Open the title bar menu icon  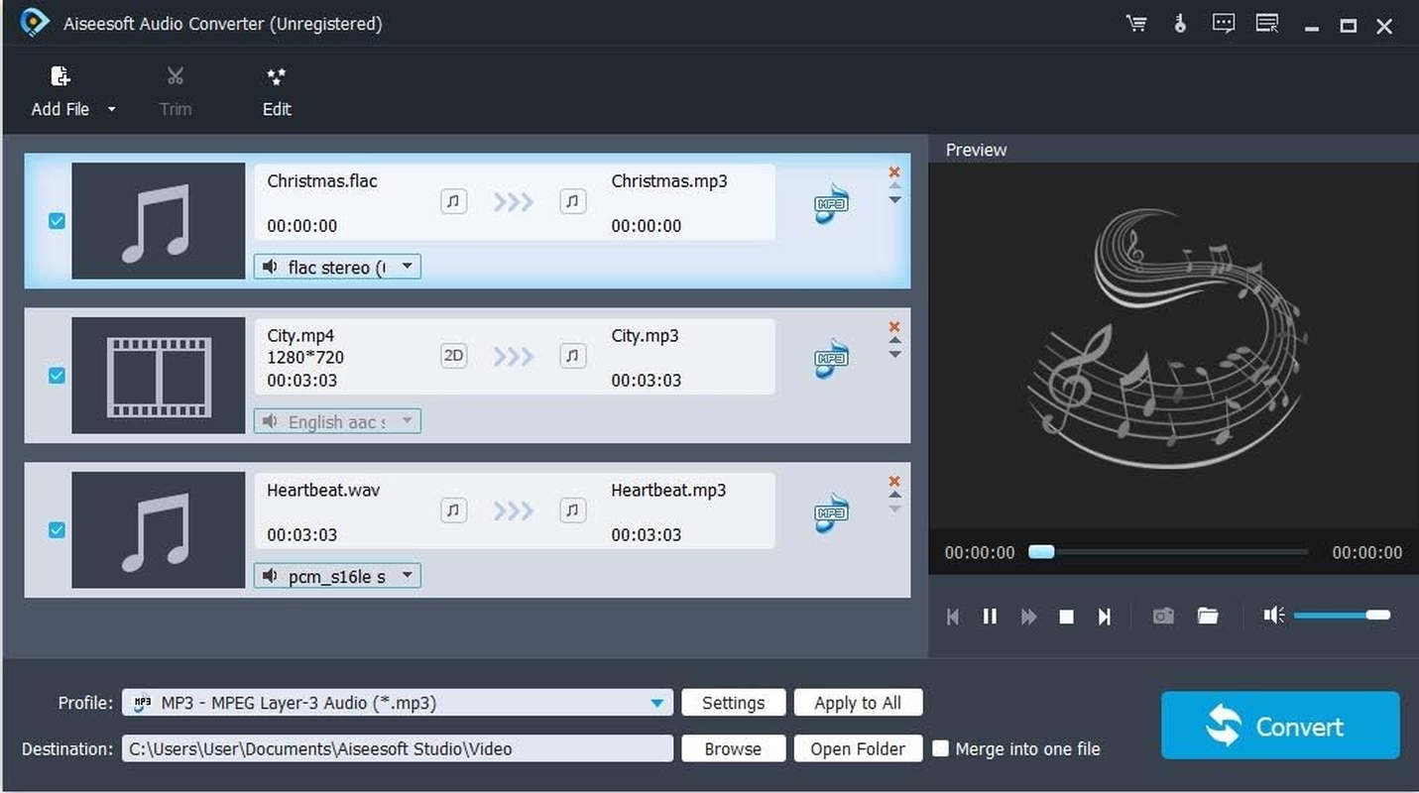tap(1267, 23)
